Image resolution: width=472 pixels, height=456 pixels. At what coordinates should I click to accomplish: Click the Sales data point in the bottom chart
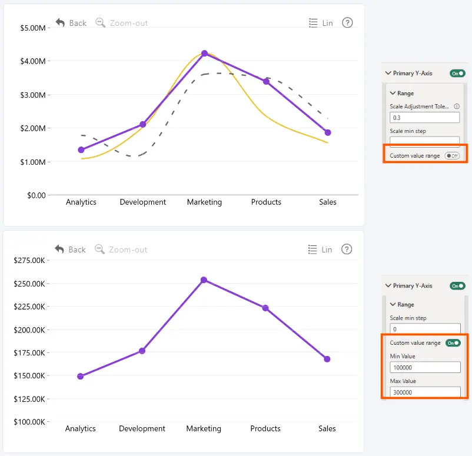click(327, 359)
